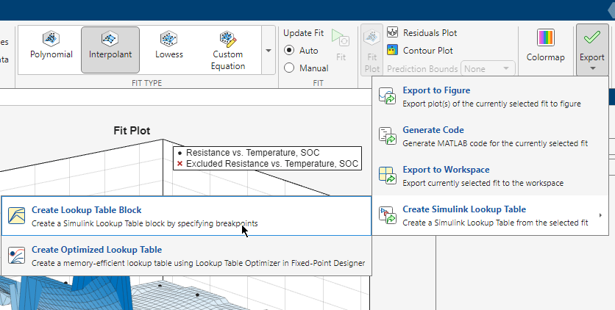Click the green checkmark Export icon
The image size is (615, 310).
tap(591, 37)
